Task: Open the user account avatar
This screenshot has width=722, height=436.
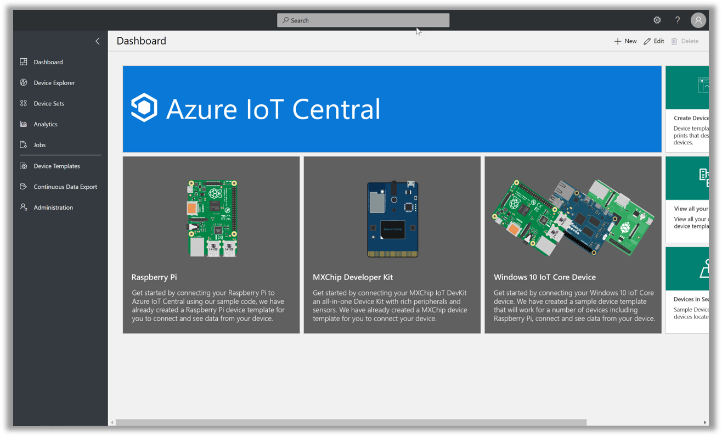Action: (x=698, y=20)
